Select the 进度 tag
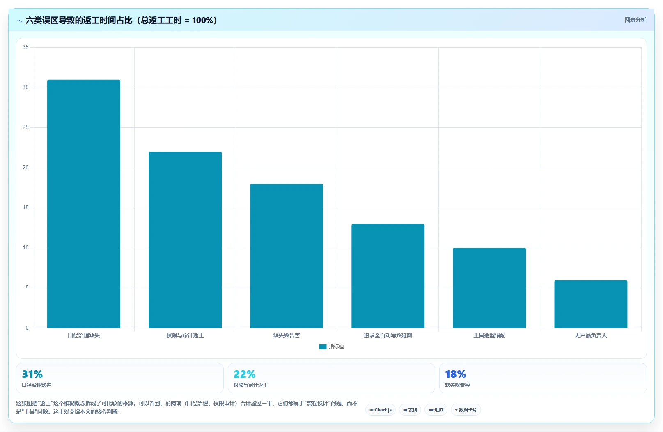Viewport: 663px width, 432px height. (436, 410)
